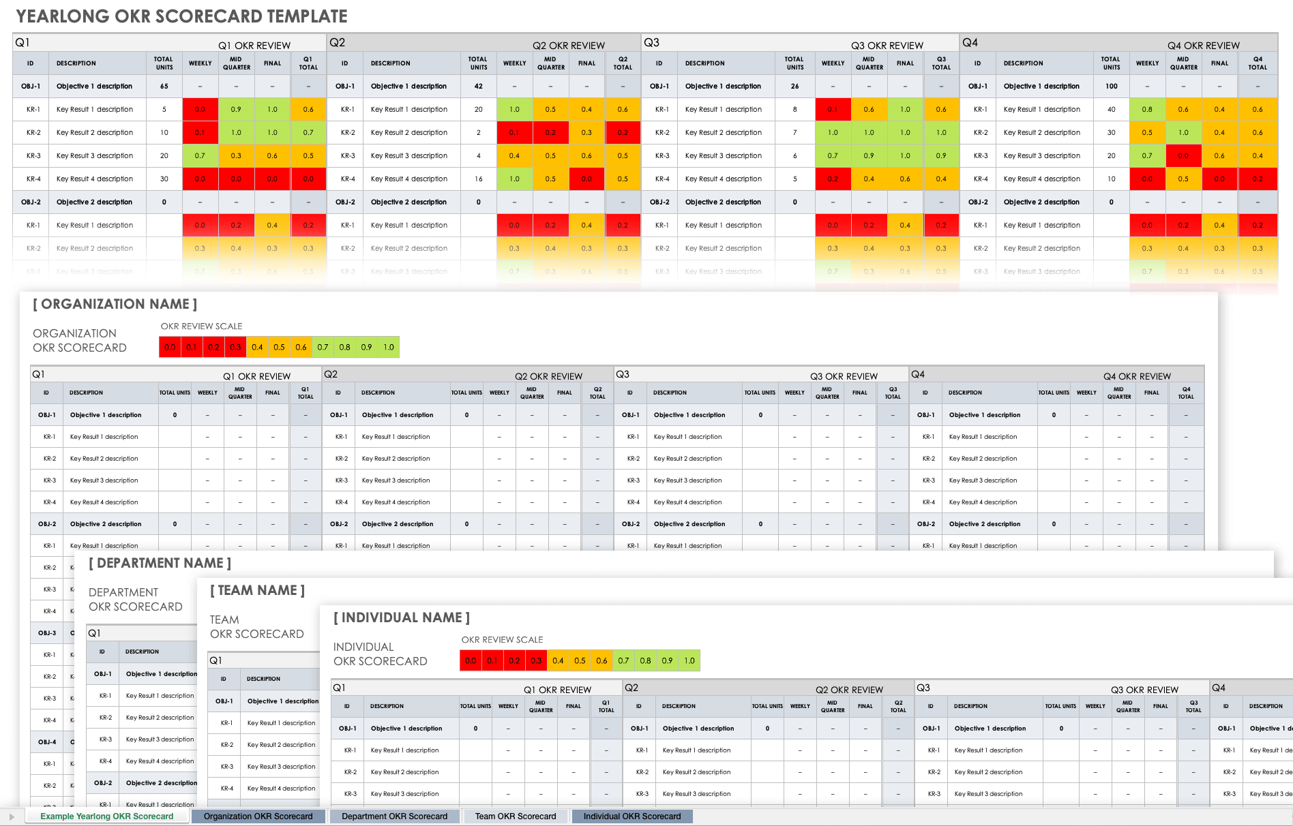
Task: Pick the green 0.7 swatch in Individual review scale
Action: click(623, 661)
